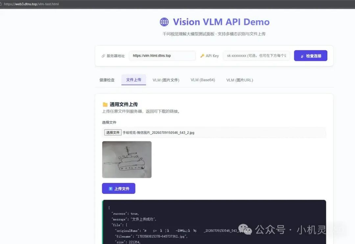
Task: Click the hand-drawn tank preview thumbnail
Action: [127, 159]
